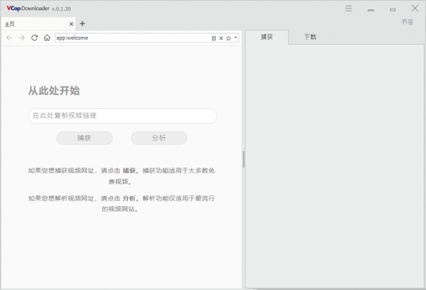This screenshot has width=426, height=290.
Task: Switch to the 捕获 panel tab
Action: click(x=267, y=37)
